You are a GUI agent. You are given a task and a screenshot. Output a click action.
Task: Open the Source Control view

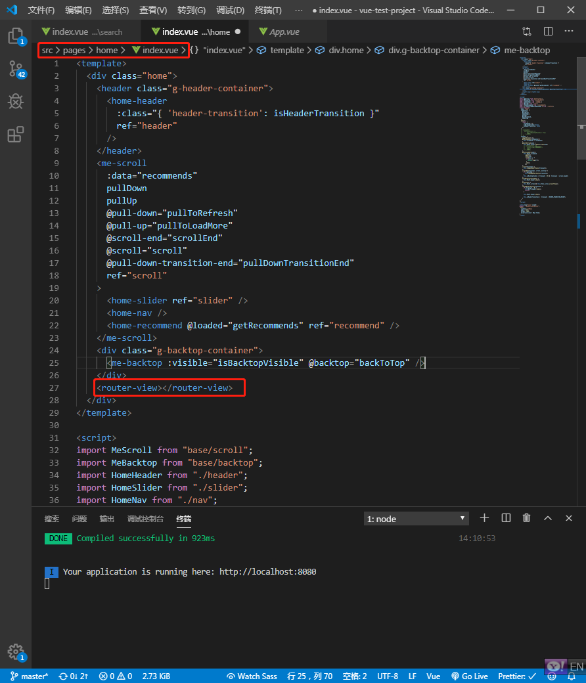[16, 69]
